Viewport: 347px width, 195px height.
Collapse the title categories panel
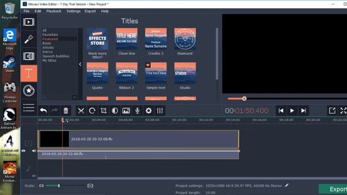[x=80, y=64]
